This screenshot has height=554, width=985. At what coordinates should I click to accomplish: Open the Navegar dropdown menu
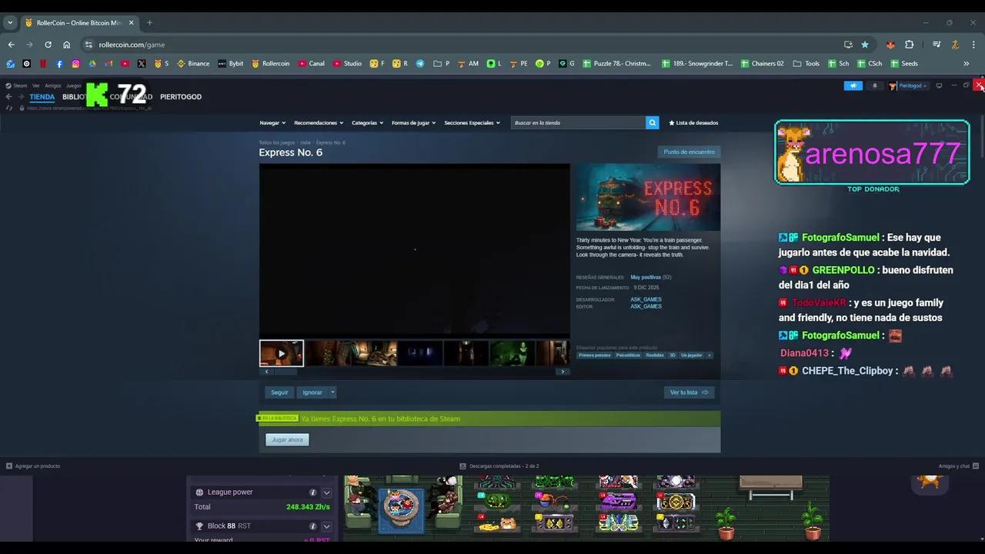[272, 122]
